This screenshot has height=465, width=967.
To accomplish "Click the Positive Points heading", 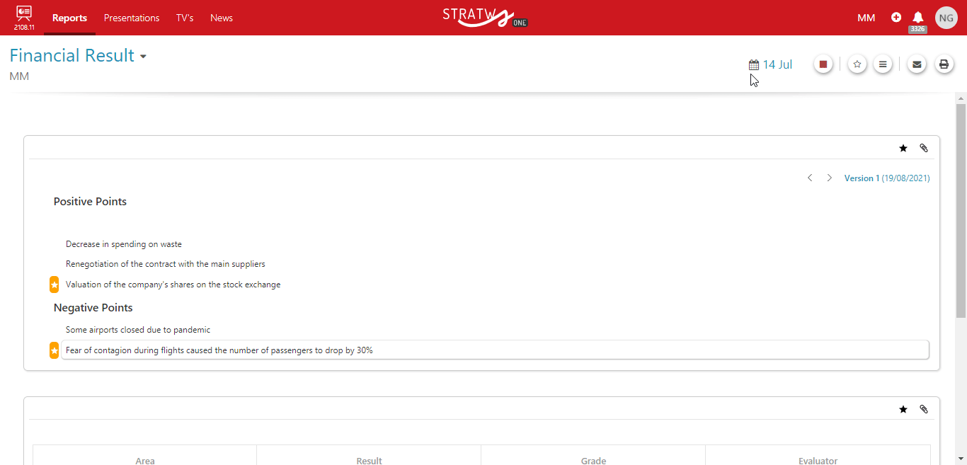I will (x=90, y=202).
